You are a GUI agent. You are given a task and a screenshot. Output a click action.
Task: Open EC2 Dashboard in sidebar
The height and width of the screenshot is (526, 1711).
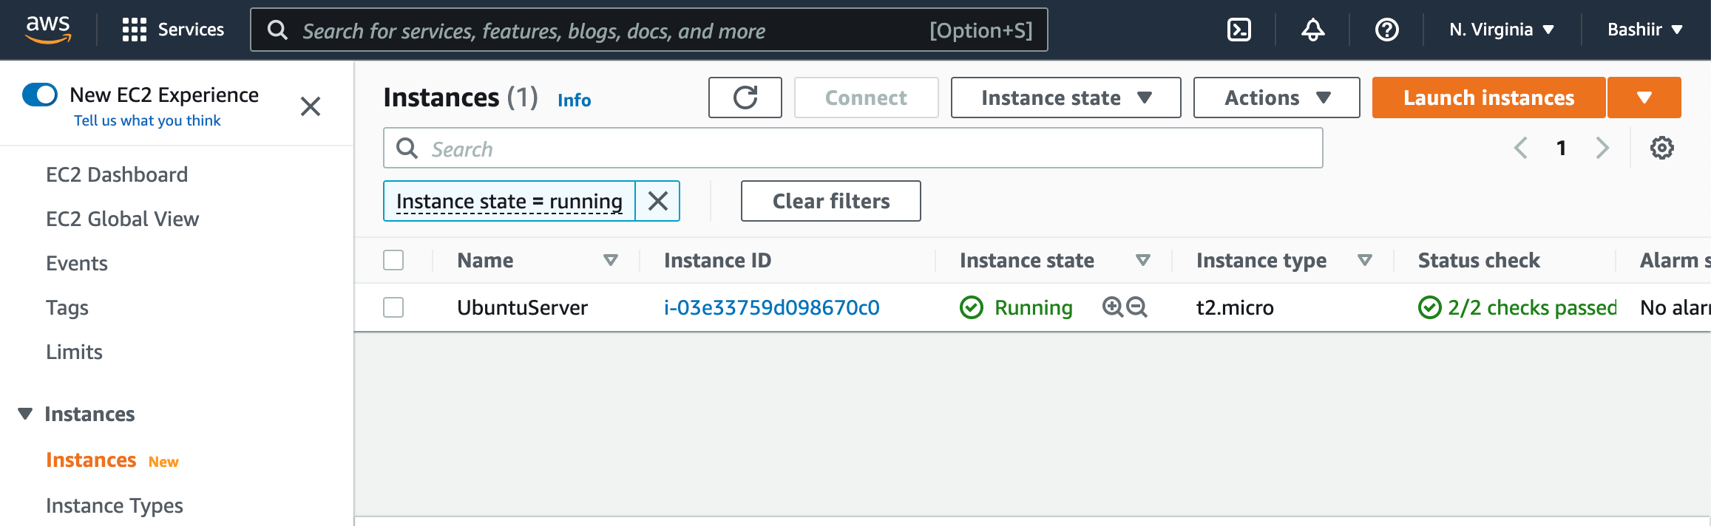click(x=117, y=174)
